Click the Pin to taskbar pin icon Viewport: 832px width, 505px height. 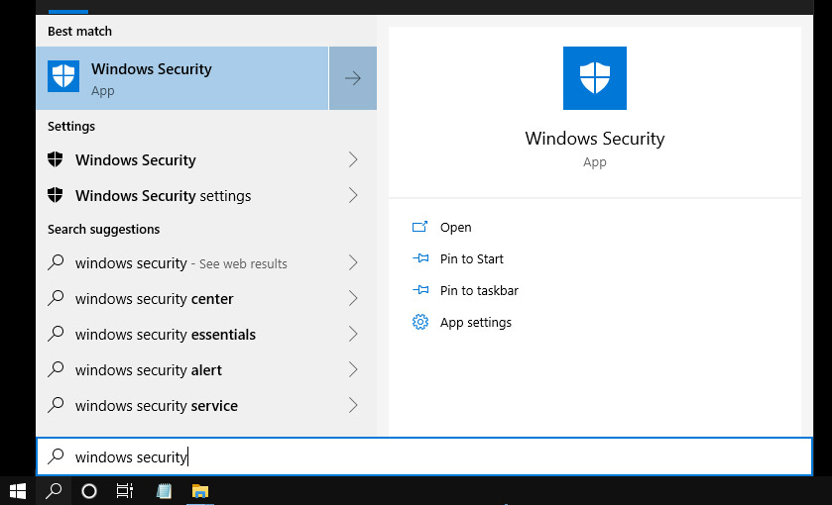(420, 290)
